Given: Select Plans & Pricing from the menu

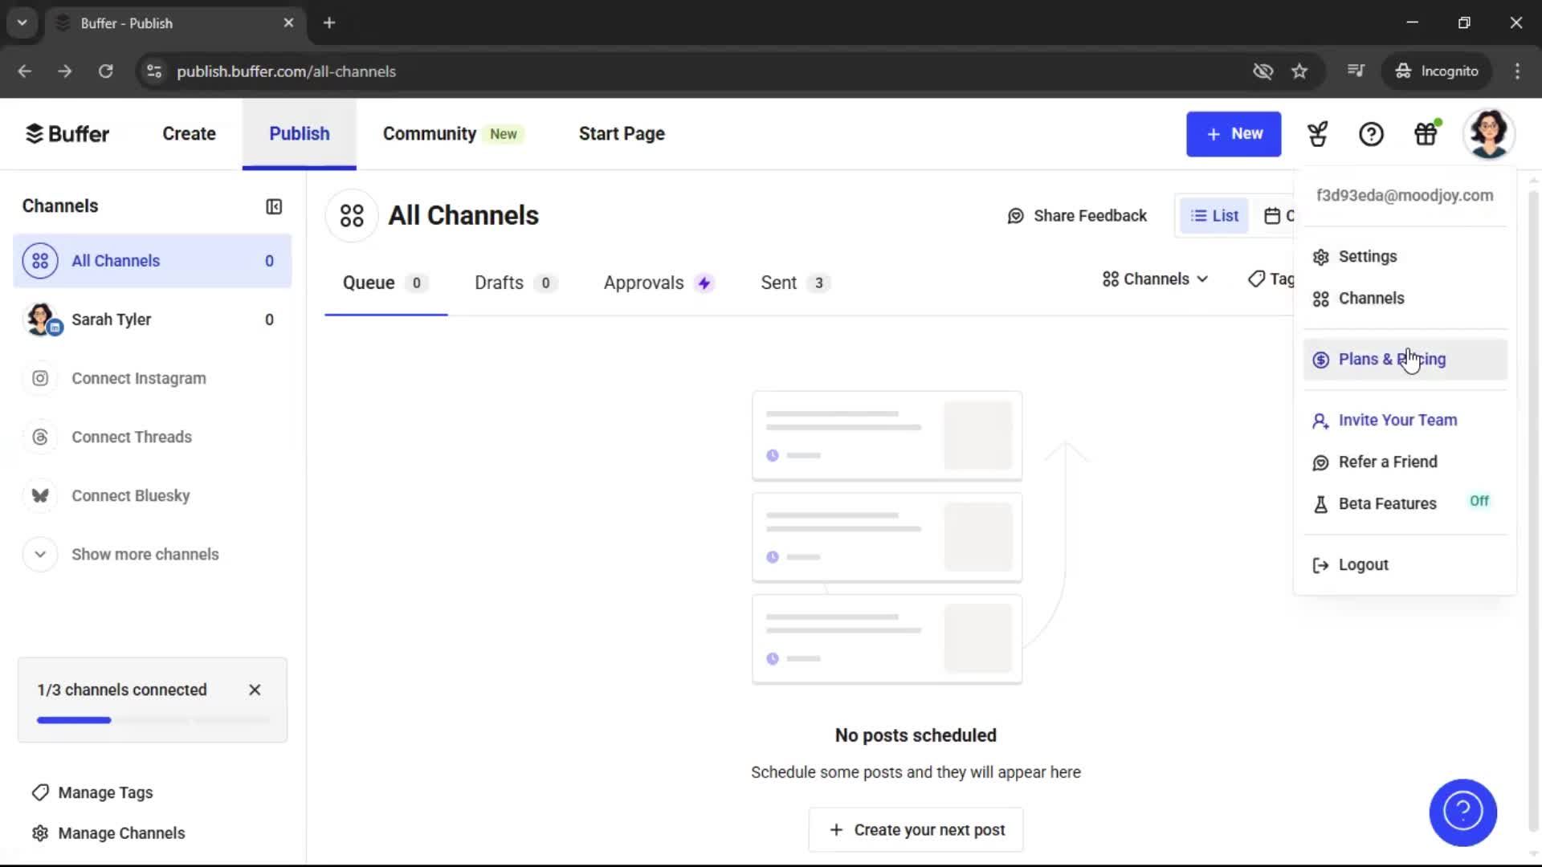Looking at the screenshot, I should (1391, 359).
